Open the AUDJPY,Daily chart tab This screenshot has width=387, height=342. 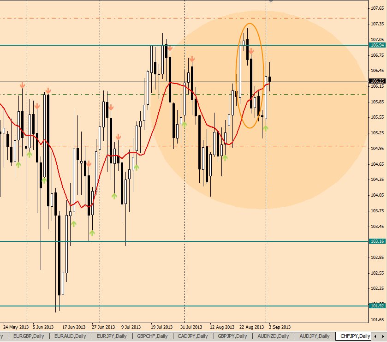point(315,336)
